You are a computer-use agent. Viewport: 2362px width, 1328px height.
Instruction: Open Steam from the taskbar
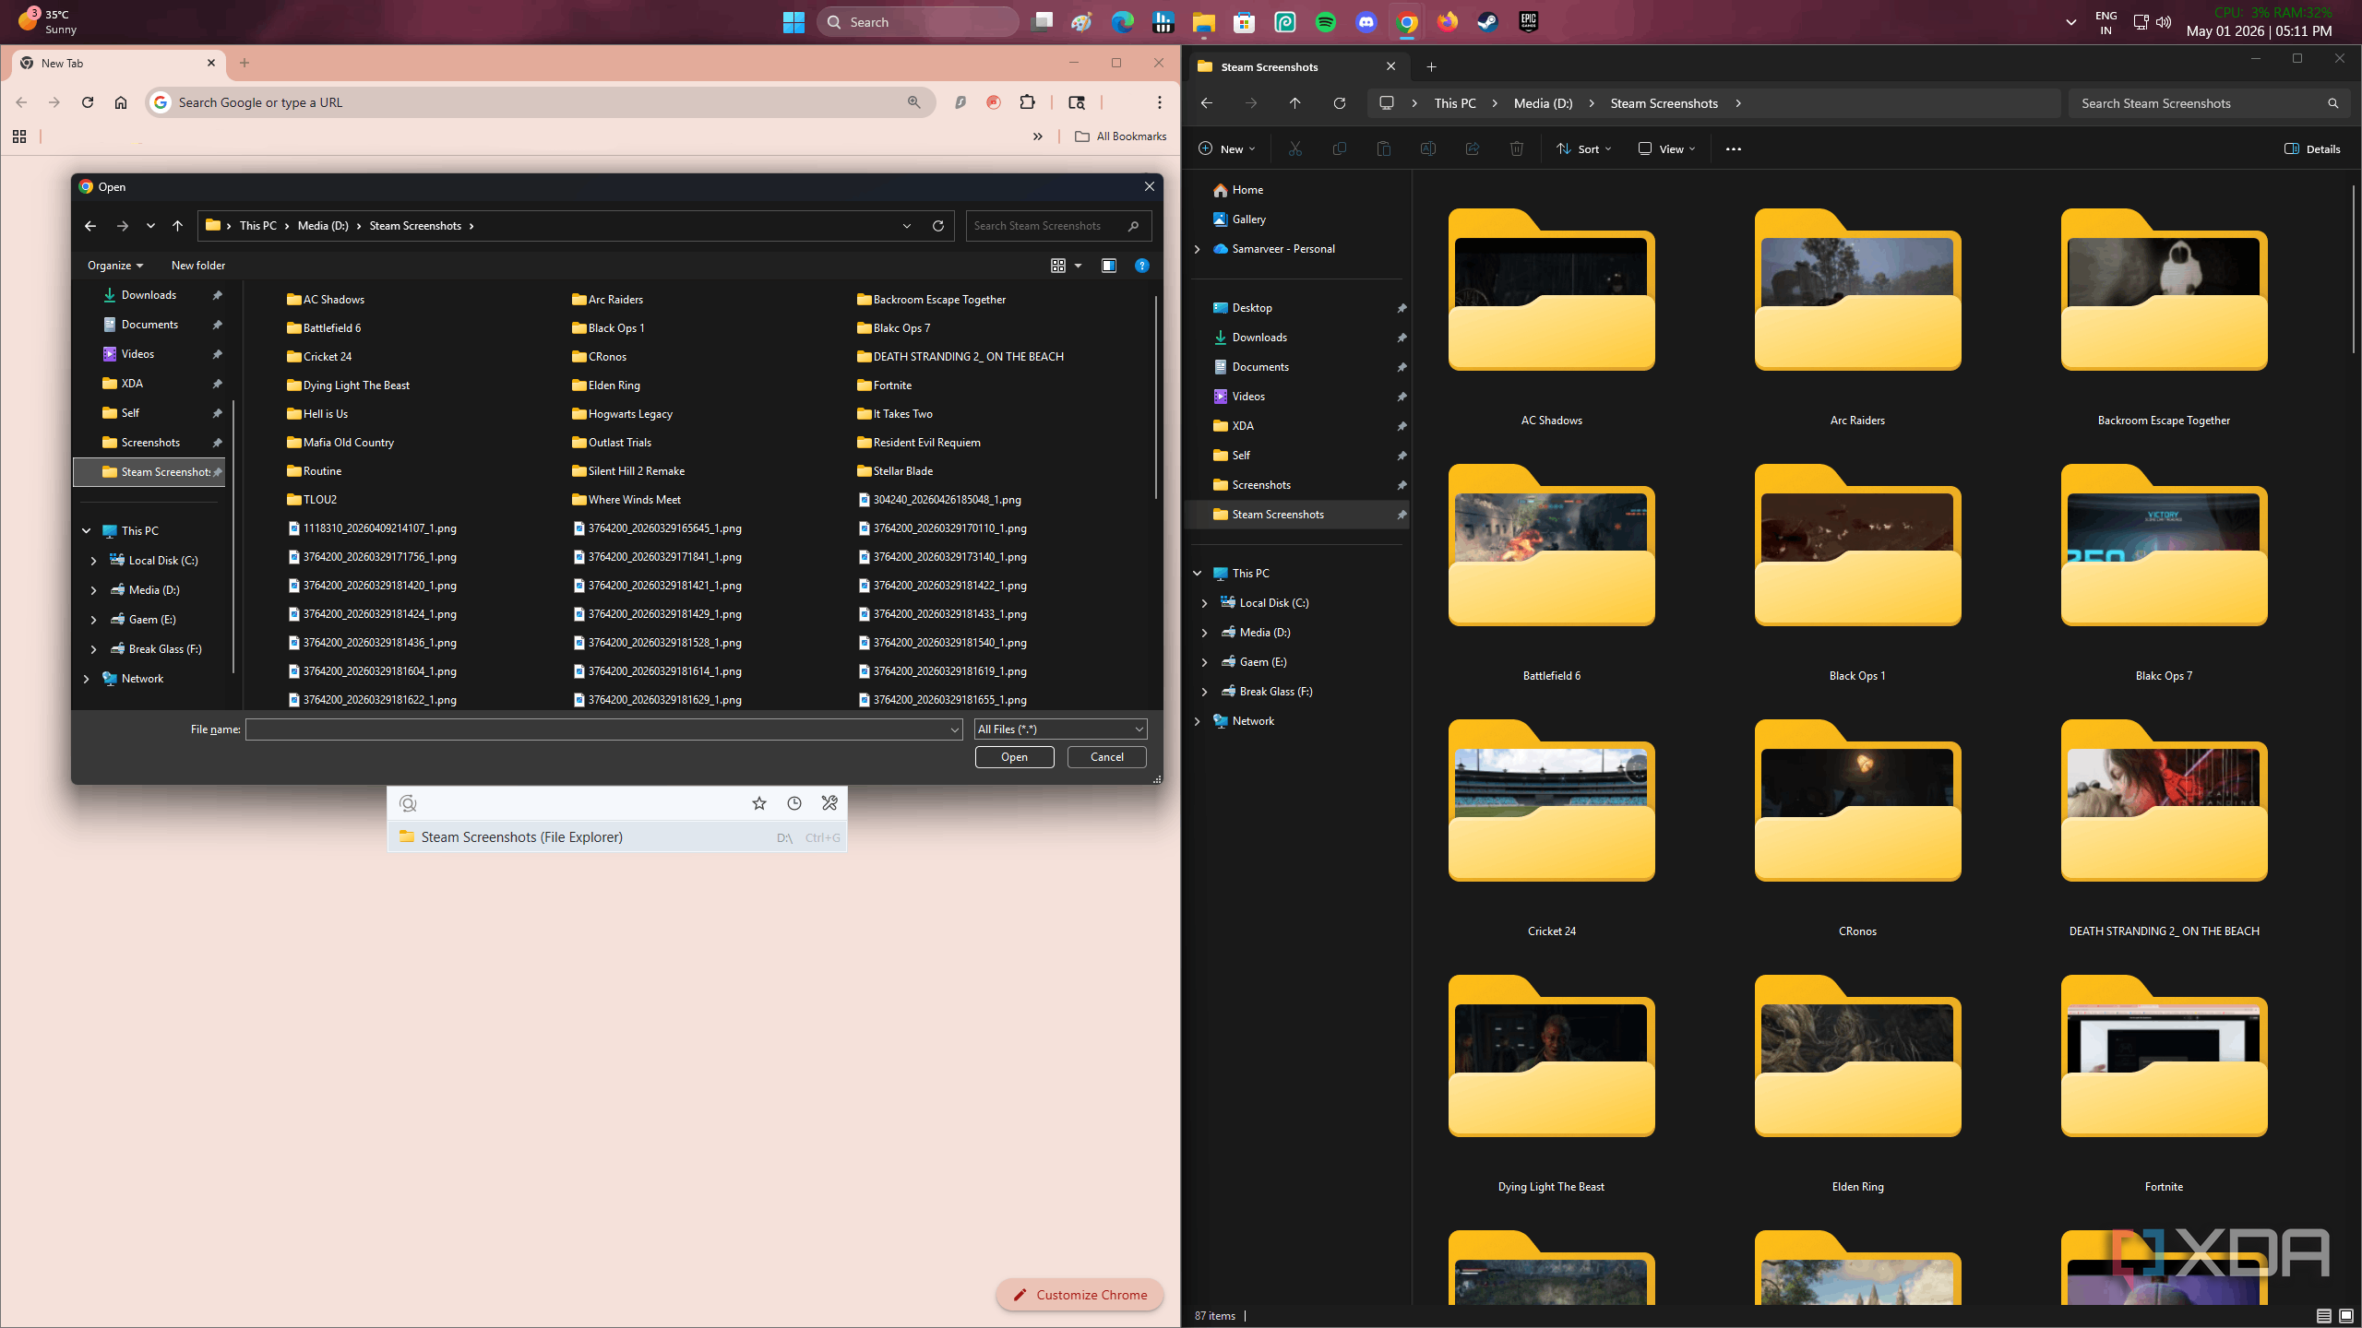click(1488, 22)
